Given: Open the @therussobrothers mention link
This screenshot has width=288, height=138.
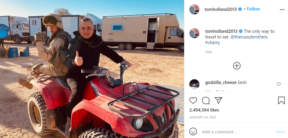Looking at the screenshot, I should (249, 37).
